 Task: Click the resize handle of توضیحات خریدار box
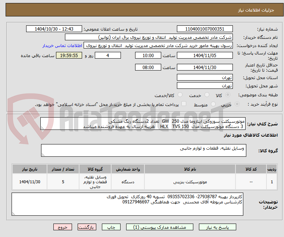coord(13,214)
